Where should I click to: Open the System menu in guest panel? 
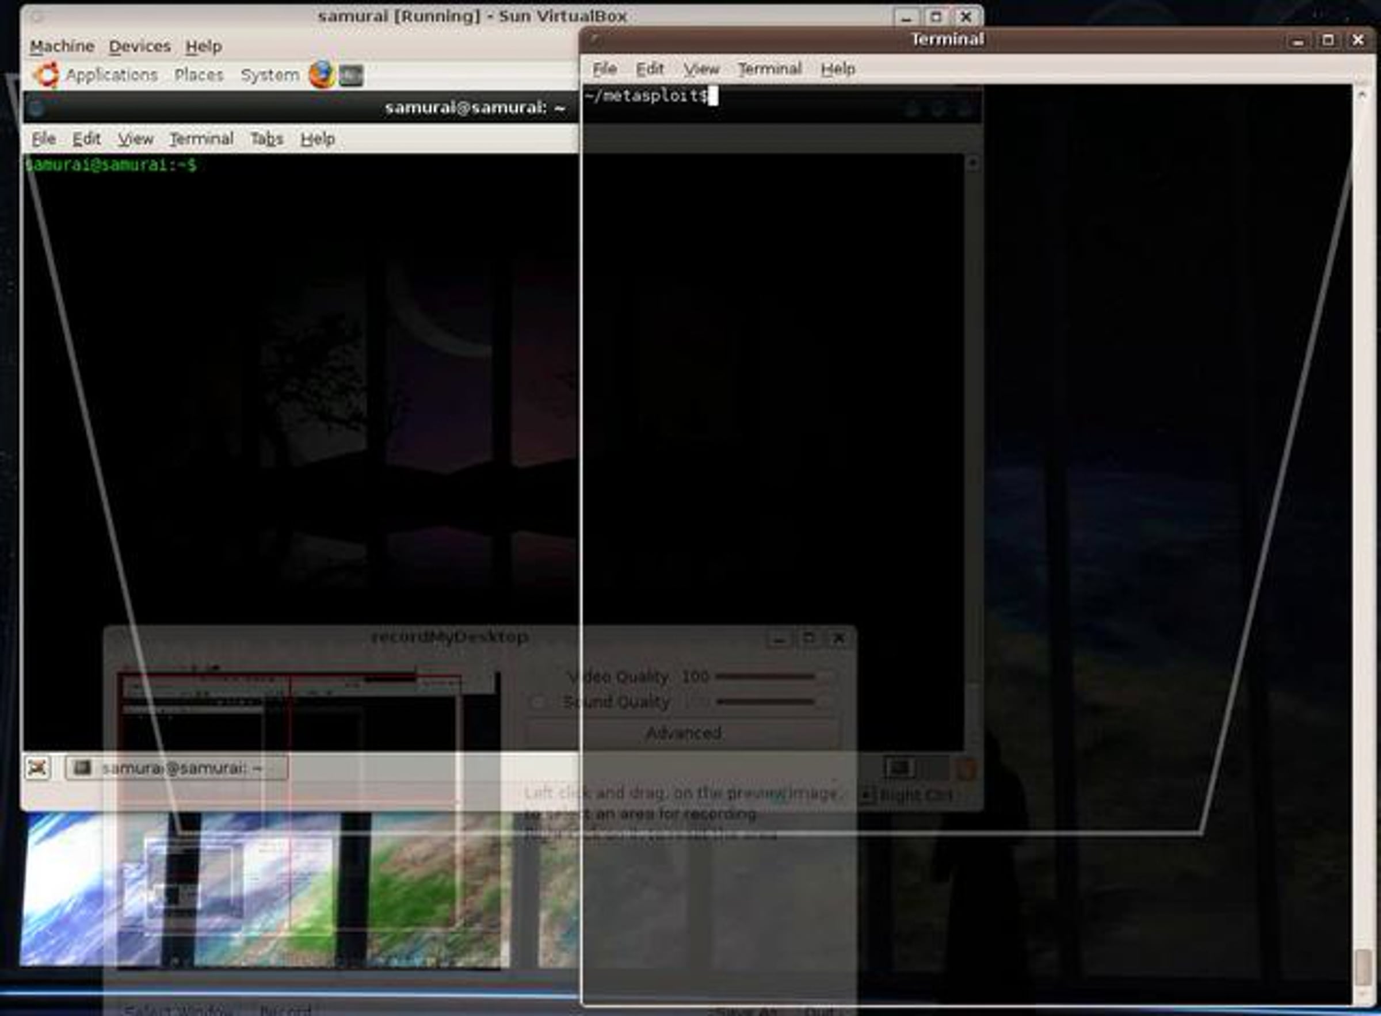[269, 75]
